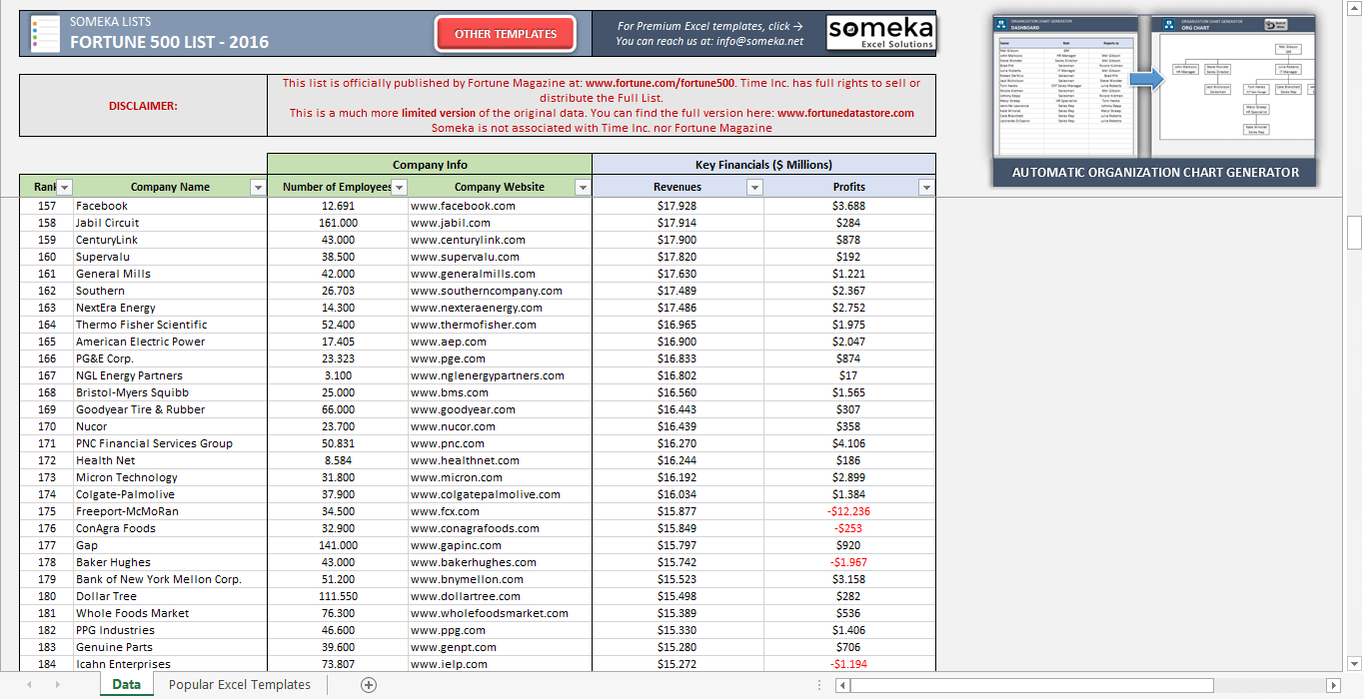The image size is (1364, 699).
Task: Add a new sheet with plus icon
Action: tap(369, 685)
